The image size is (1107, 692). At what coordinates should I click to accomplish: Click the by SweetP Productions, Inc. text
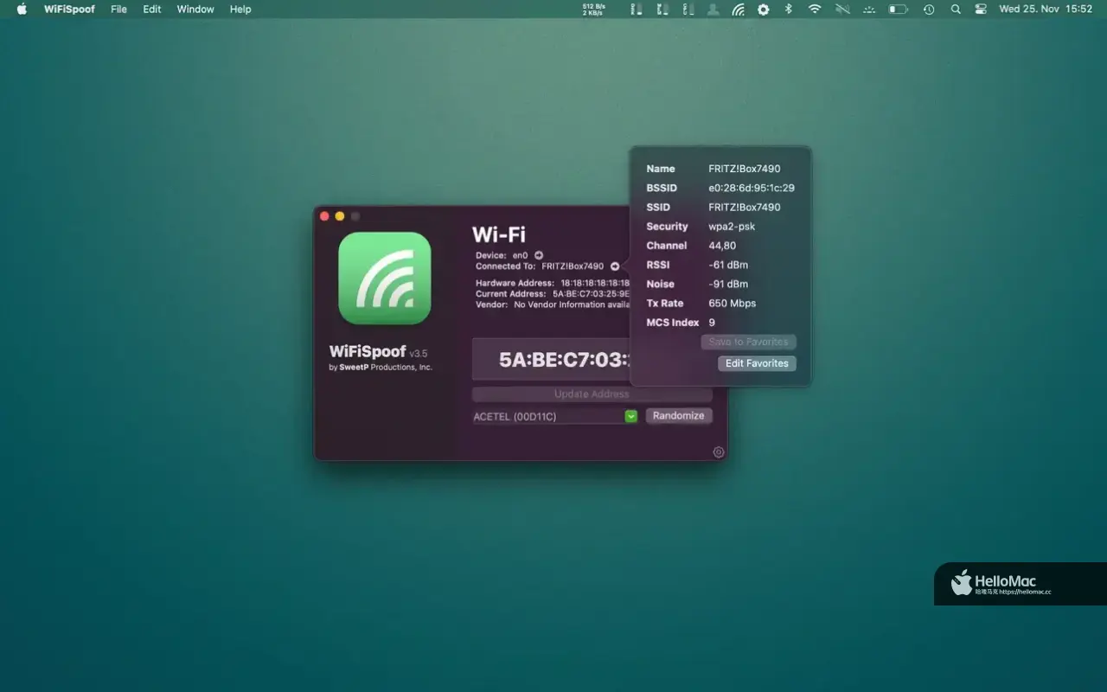381,367
